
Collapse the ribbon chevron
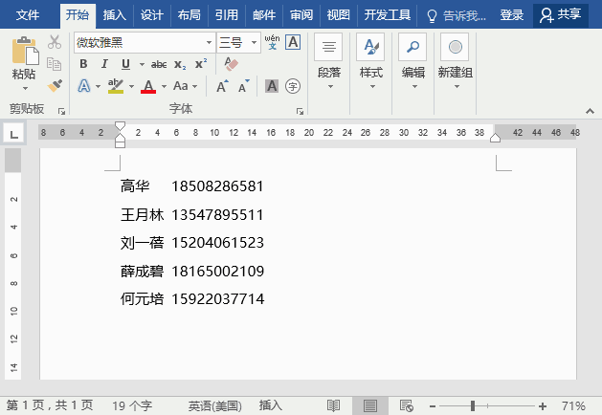590,111
